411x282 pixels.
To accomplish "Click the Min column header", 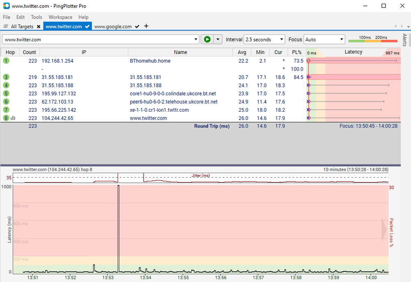I will (x=260, y=52).
